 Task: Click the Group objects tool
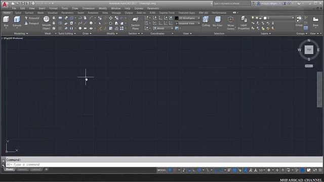(x=299, y=21)
